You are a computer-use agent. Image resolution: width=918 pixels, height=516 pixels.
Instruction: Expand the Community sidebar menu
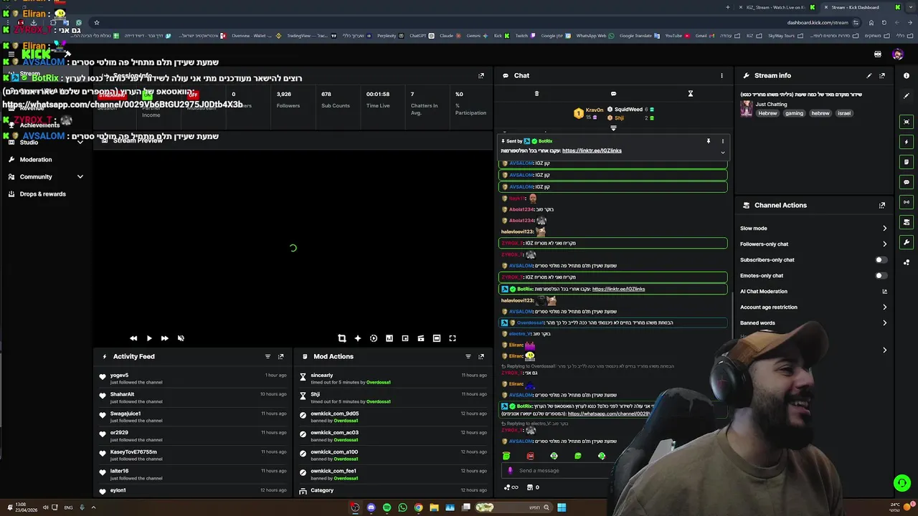(80, 176)
